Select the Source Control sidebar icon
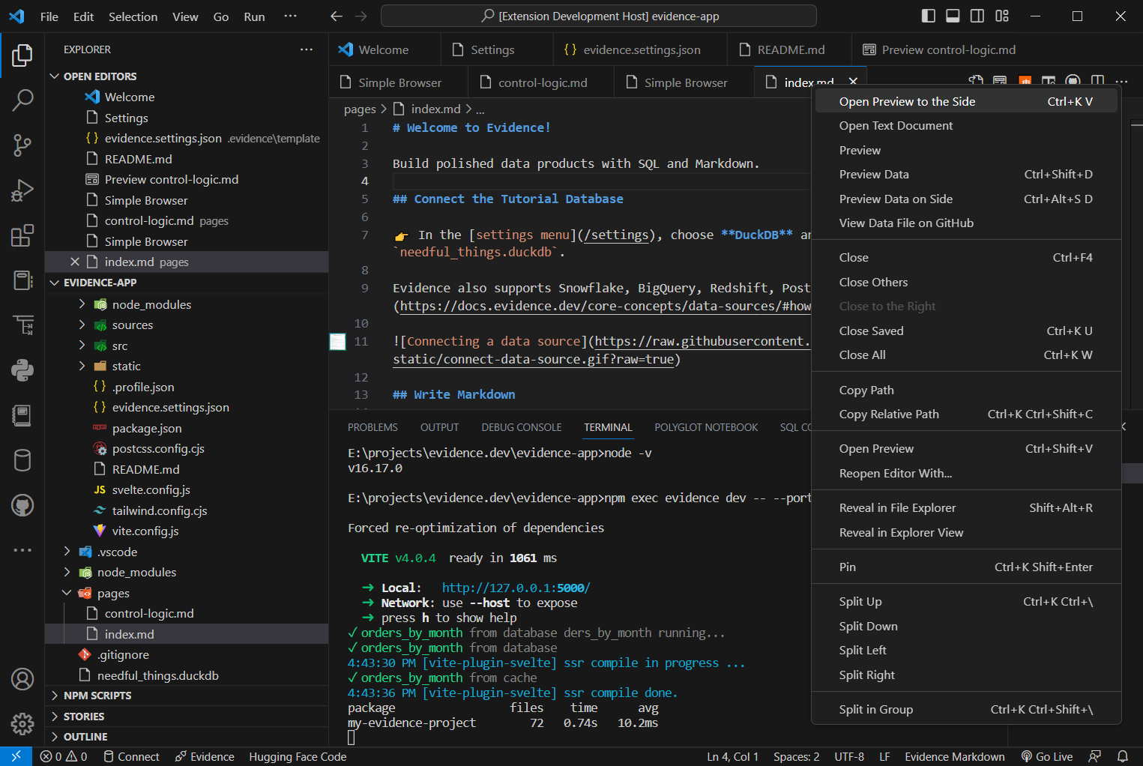This screenshot has height=766, width=1143. (x=22, y=145)
